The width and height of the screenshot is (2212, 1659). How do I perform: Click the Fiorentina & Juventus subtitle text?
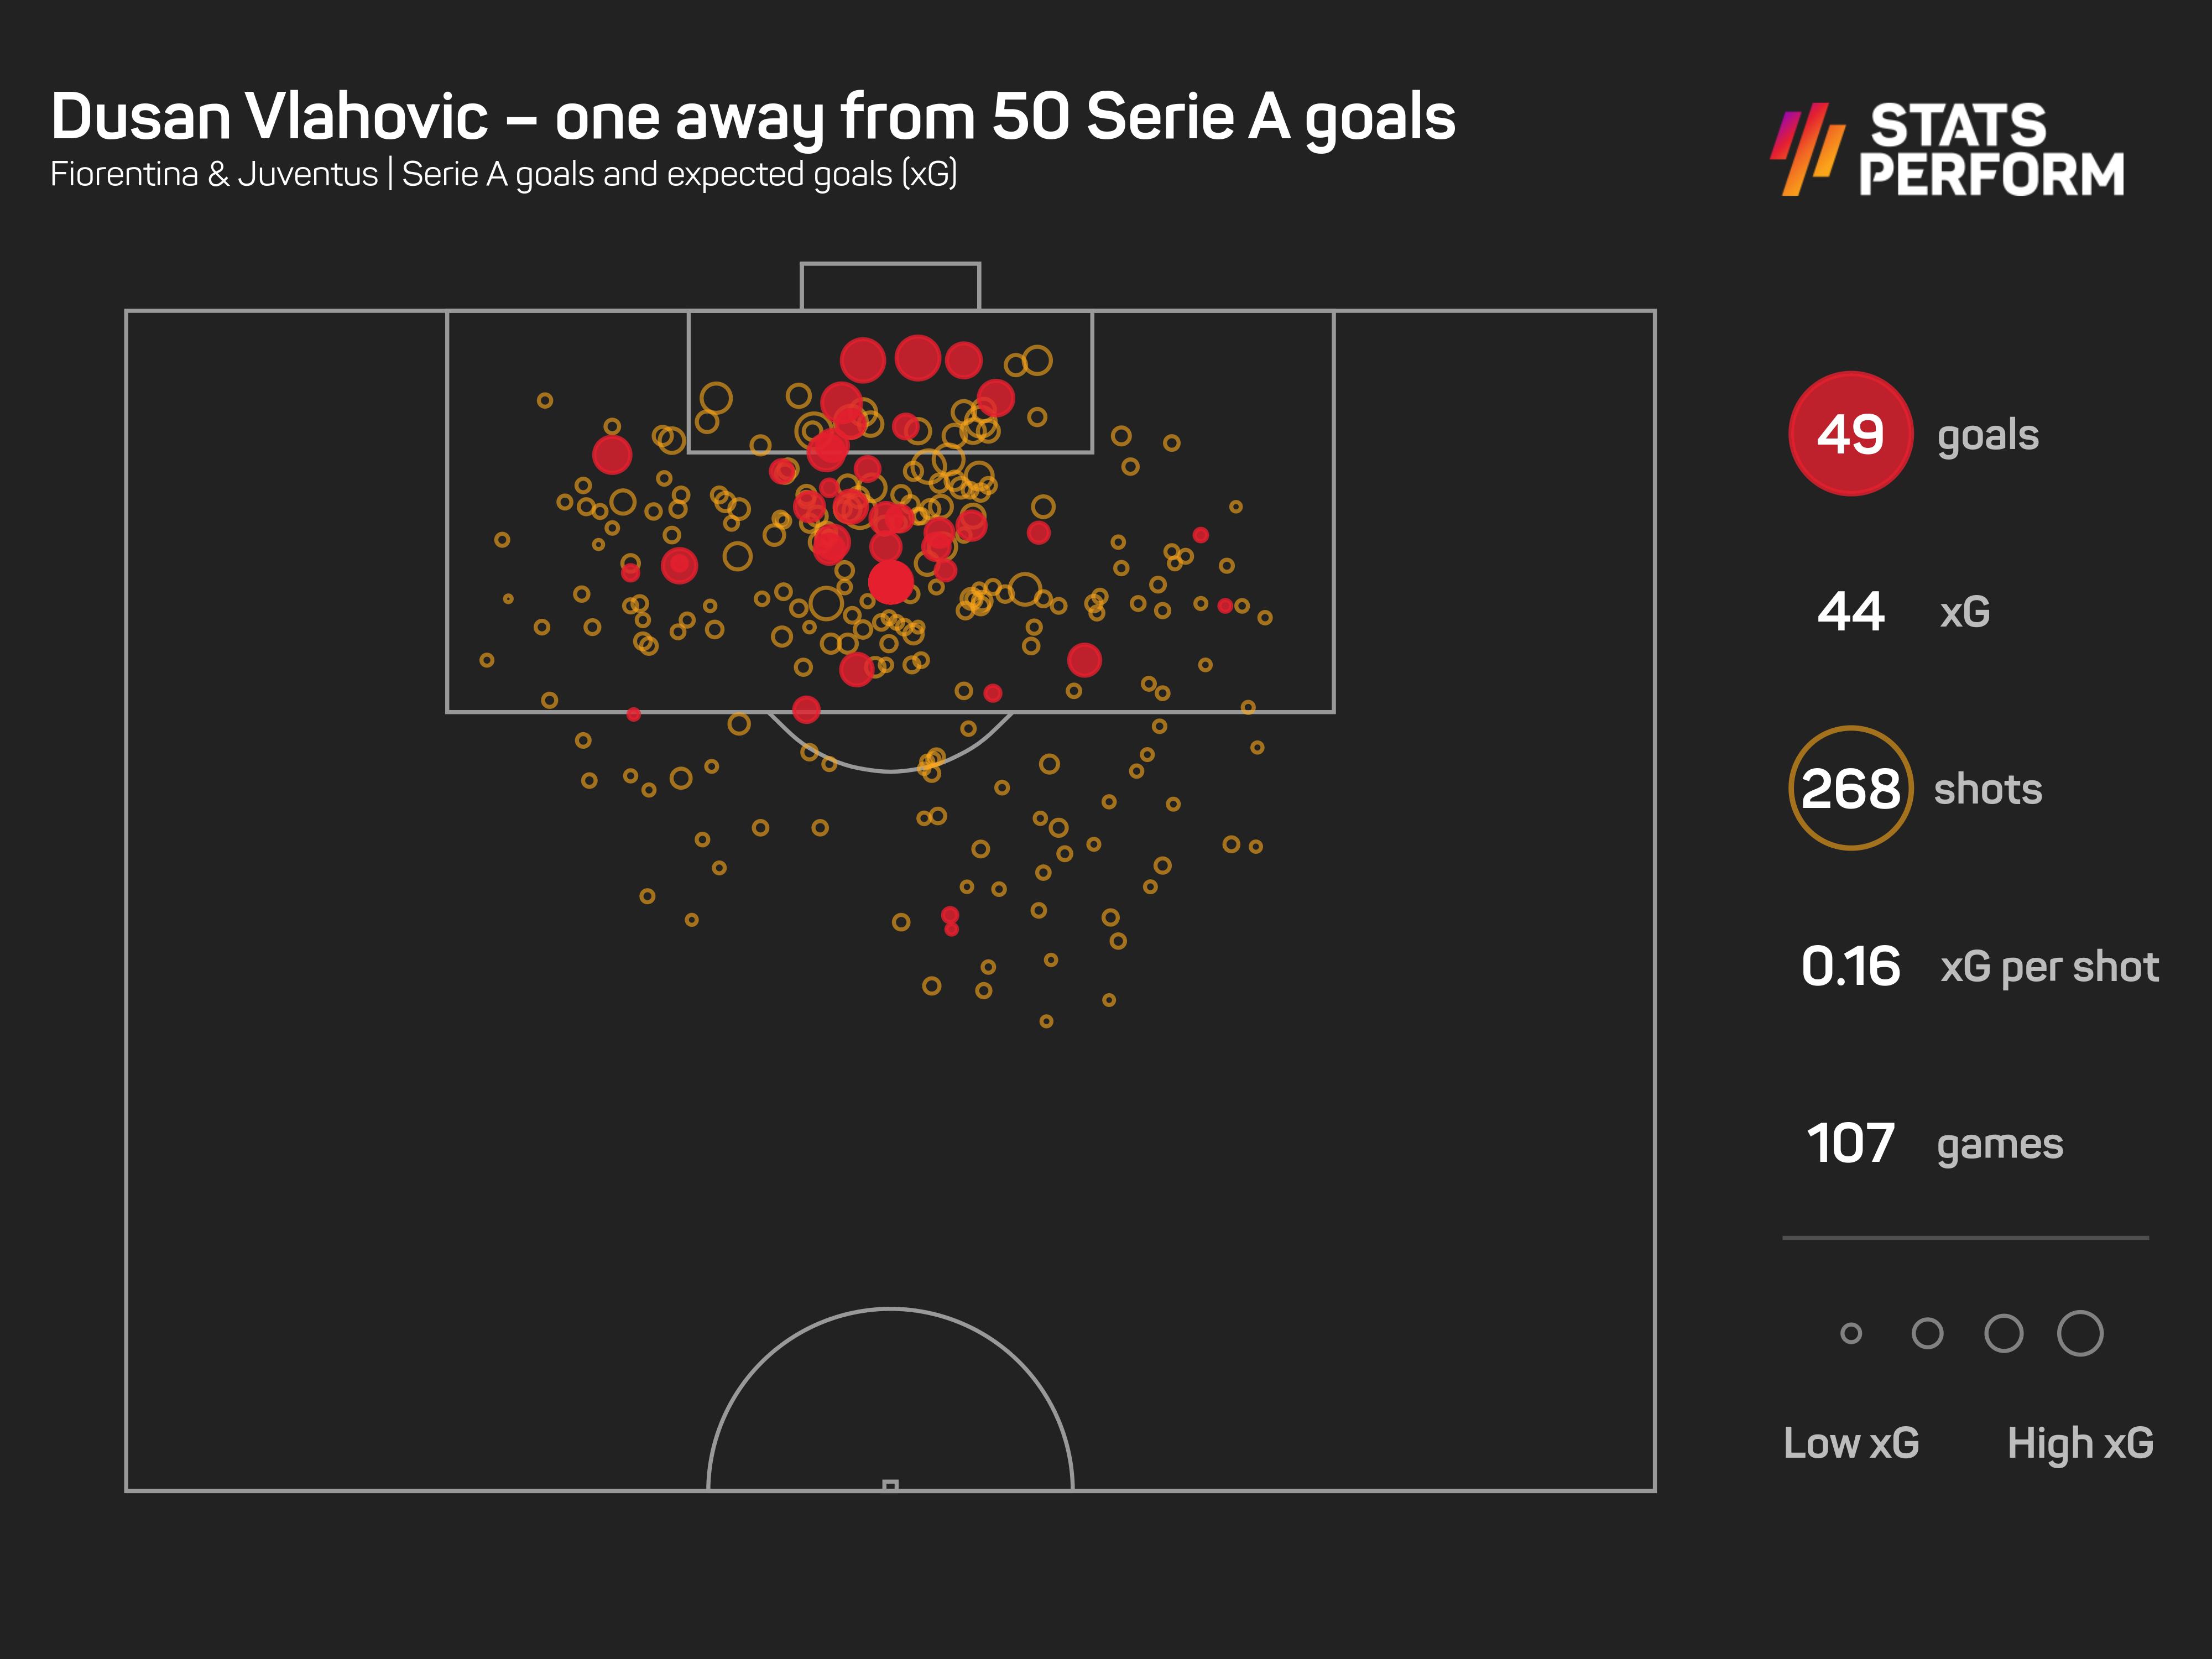tap(503, 174)
